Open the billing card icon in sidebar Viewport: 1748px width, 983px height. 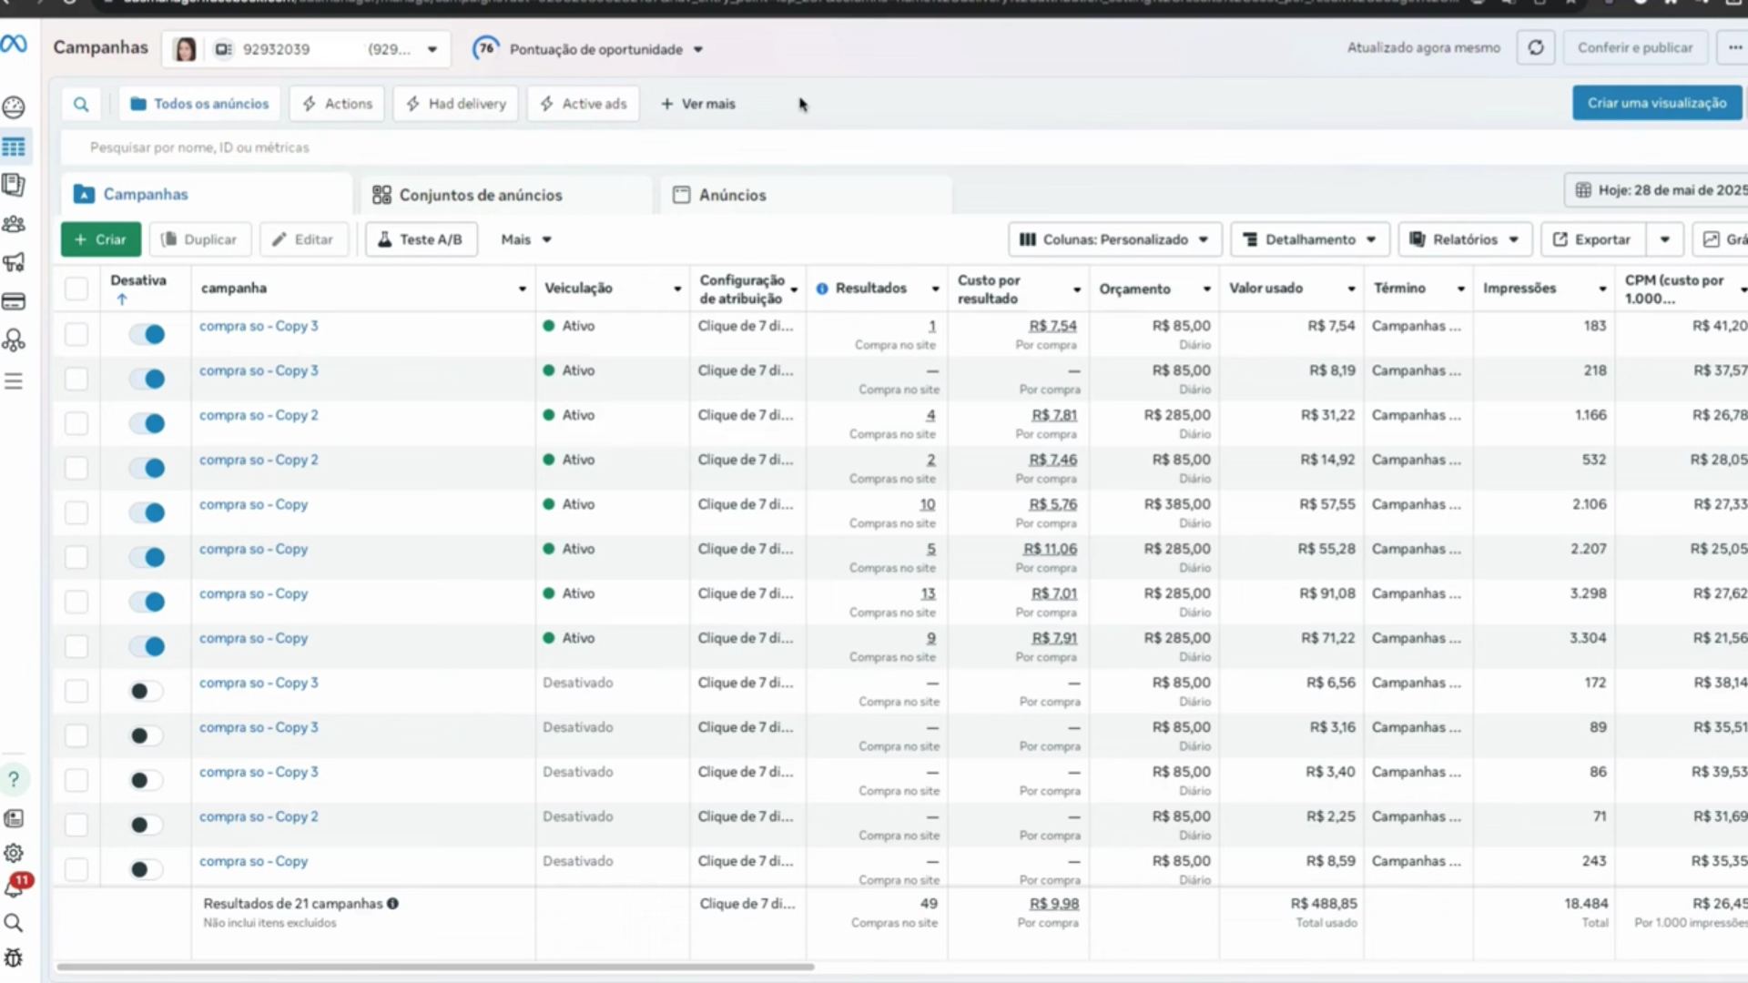[x=14, y=301]
